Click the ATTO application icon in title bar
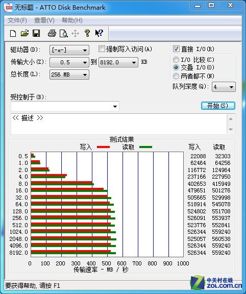 tap(8, 7)
